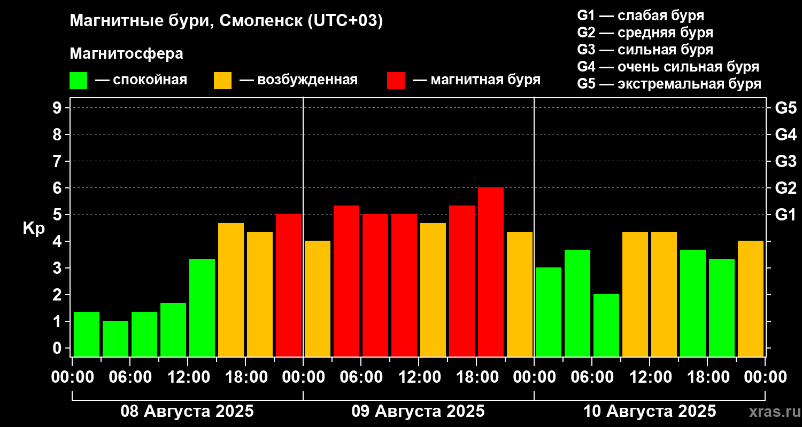802x427 pixels.
Task: Click the 8 August 18:00–21:00 yellow bar
Action: [x=260, y=294]
